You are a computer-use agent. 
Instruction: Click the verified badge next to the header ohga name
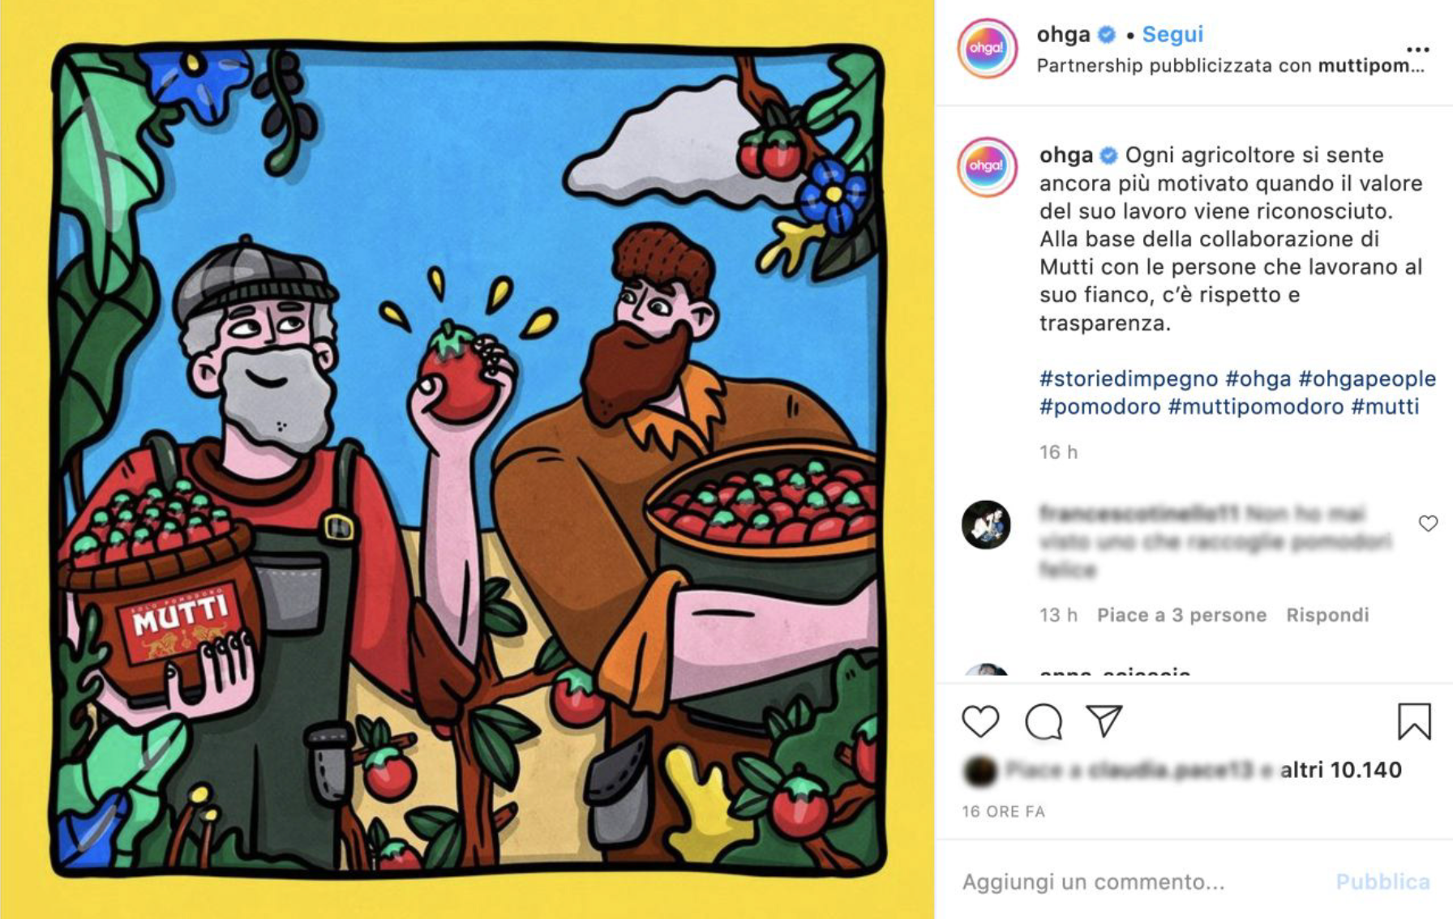coord(1107,35)
